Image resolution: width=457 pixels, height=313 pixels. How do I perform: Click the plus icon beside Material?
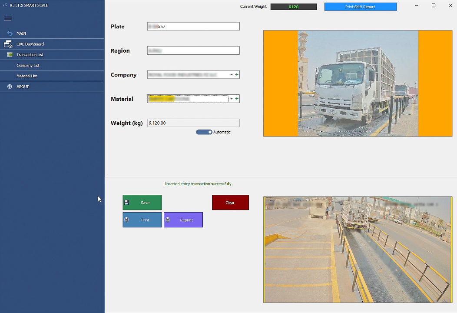[x=237, y=99]
